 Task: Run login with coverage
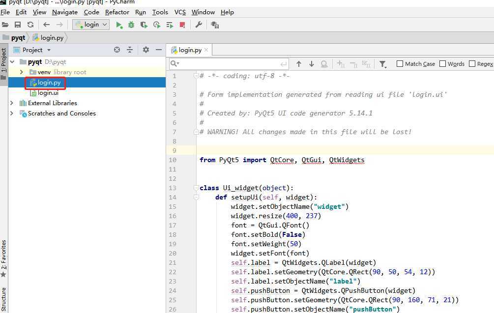tap(144, 25)
